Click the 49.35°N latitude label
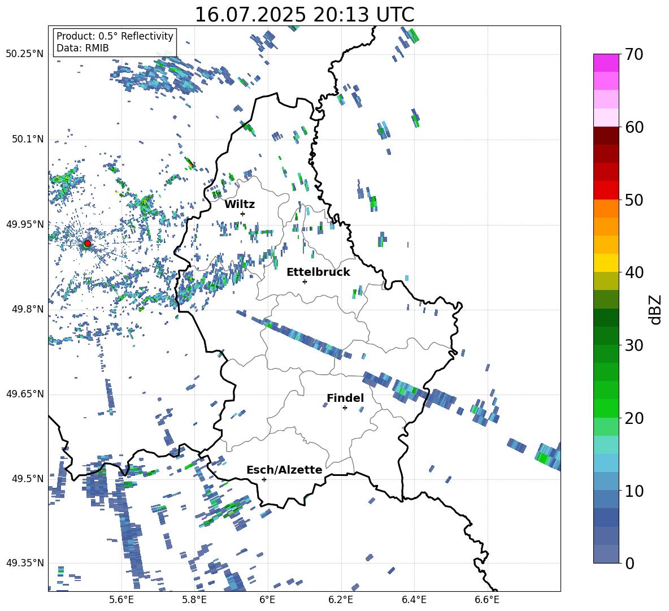 point(25,563)
